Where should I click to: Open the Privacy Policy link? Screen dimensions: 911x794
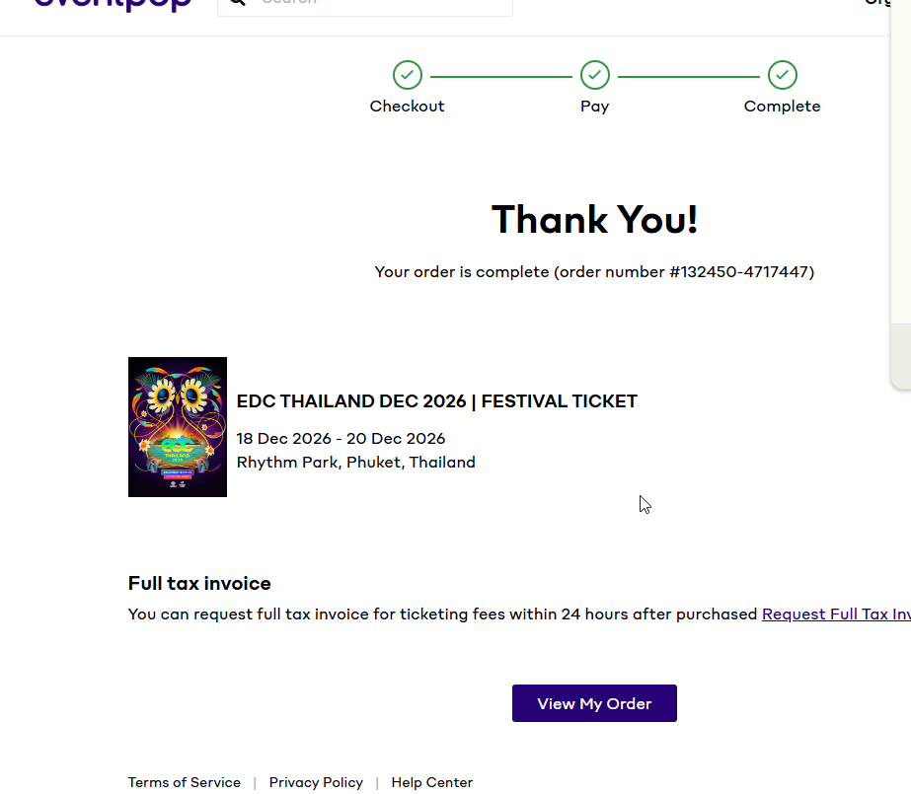(x=316, y=782)
